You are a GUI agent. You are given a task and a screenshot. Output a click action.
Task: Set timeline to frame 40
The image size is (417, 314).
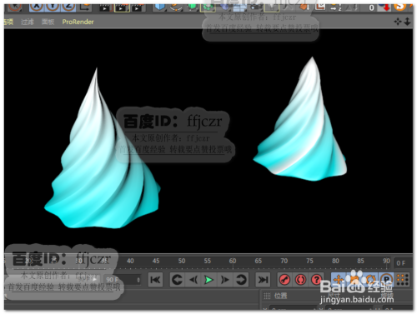tap(130, 261)
